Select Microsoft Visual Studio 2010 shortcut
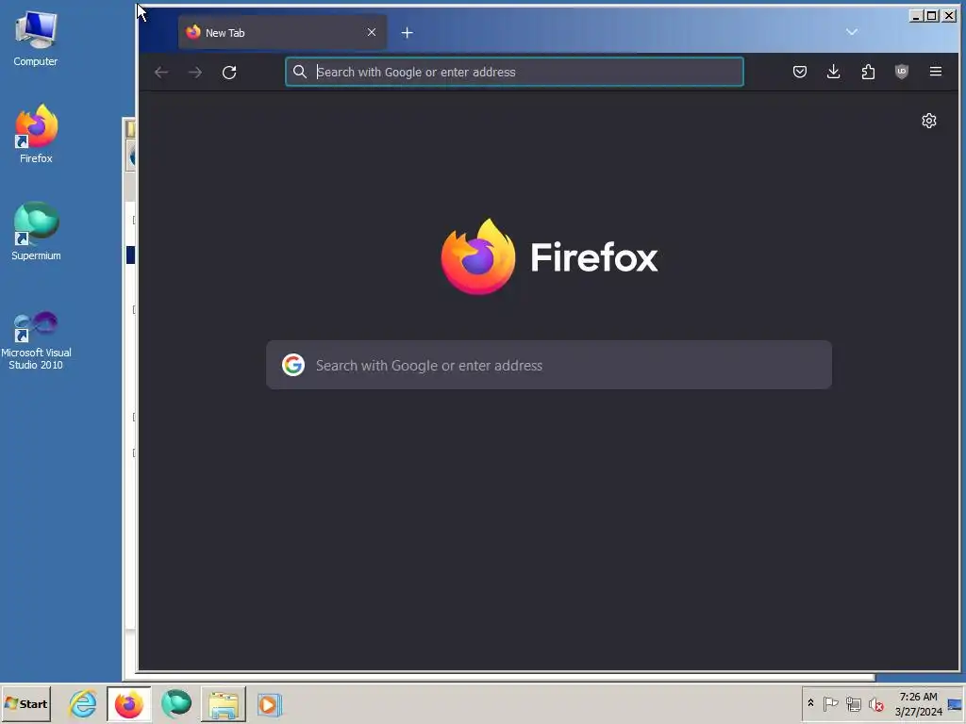 (36, 340)
